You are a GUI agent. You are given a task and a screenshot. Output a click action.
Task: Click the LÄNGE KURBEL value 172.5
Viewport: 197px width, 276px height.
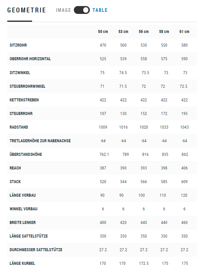(x=144, y=263)
